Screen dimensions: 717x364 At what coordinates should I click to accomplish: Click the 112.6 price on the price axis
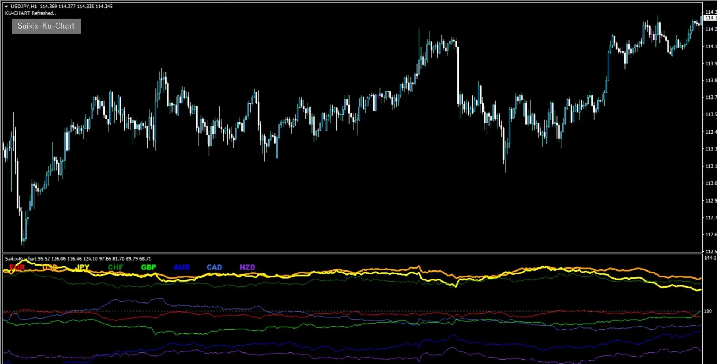pyautogui.click(x=711, y=235)
